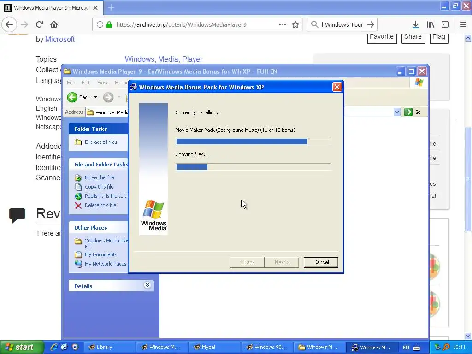472x354 pixels.
Task: Launch Internet Explorer from quick launch
Action: click(x=54, y=347)
